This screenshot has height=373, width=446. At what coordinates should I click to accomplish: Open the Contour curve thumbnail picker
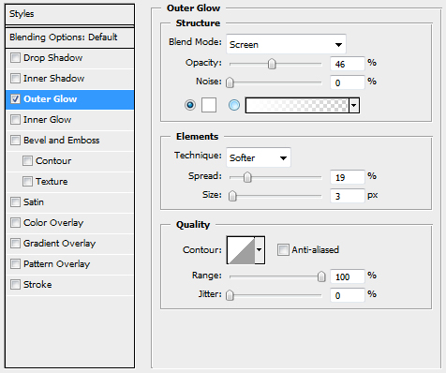coord(241,250)
